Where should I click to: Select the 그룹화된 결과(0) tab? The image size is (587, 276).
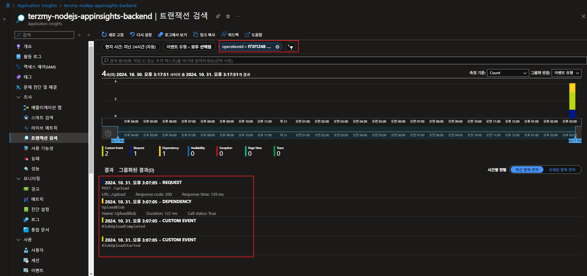click(136, 170)
